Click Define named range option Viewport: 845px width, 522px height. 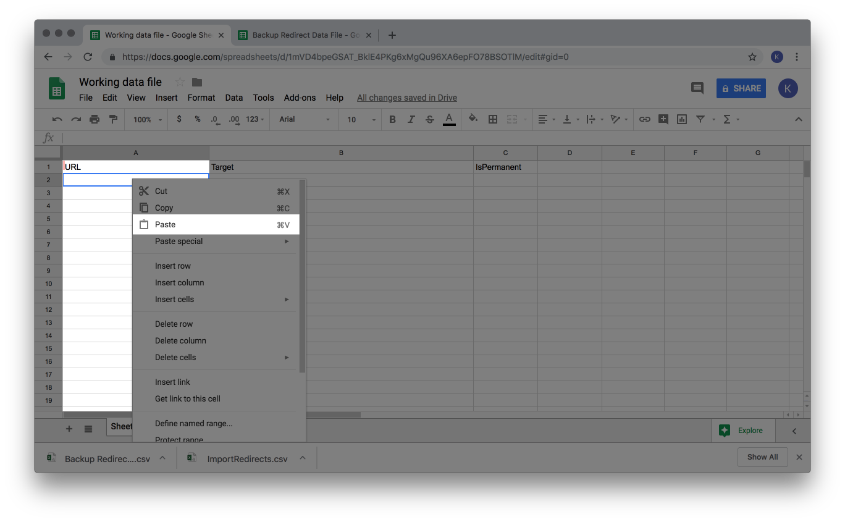pos(216,424)
